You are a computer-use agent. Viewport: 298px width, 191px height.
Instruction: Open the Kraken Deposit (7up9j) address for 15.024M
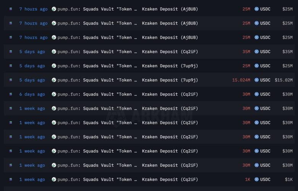click(170, 80)
